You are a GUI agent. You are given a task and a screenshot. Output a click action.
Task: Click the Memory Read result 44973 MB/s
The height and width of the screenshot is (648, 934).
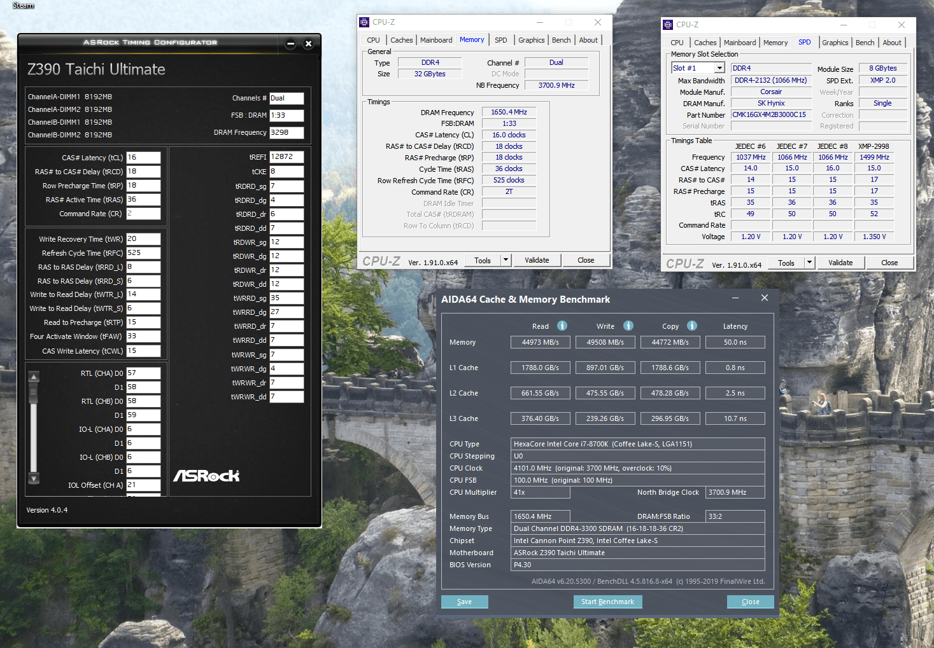point(541,342)
